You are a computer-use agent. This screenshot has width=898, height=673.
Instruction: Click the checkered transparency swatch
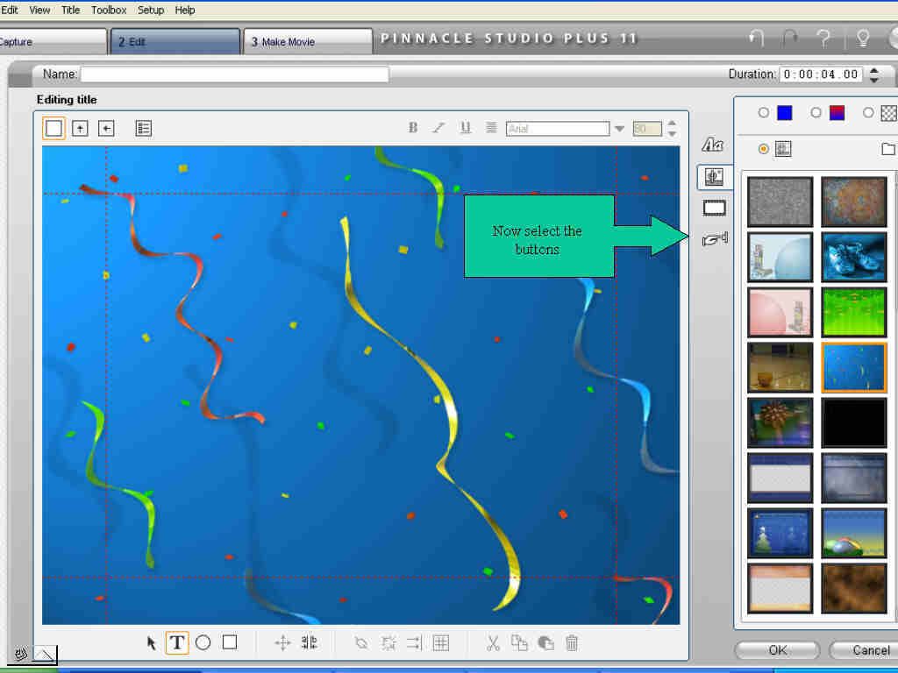(889, 113)
